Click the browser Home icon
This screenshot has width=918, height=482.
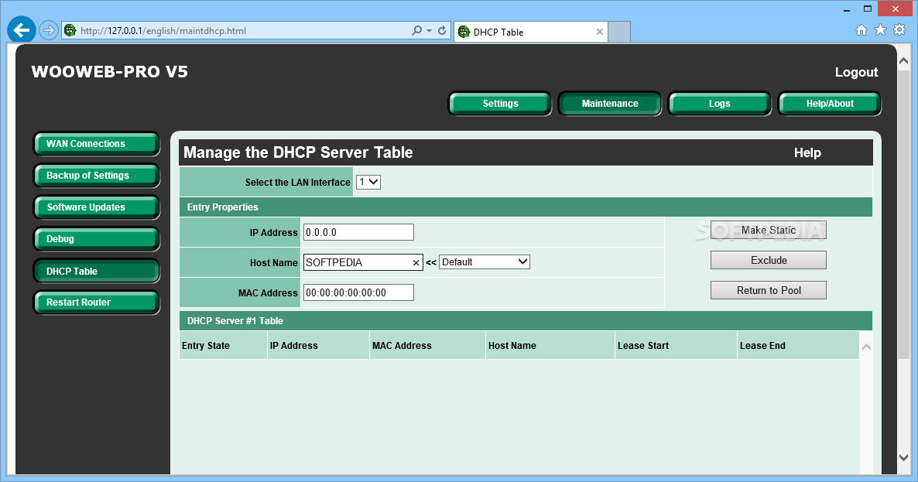click(861, 30)
